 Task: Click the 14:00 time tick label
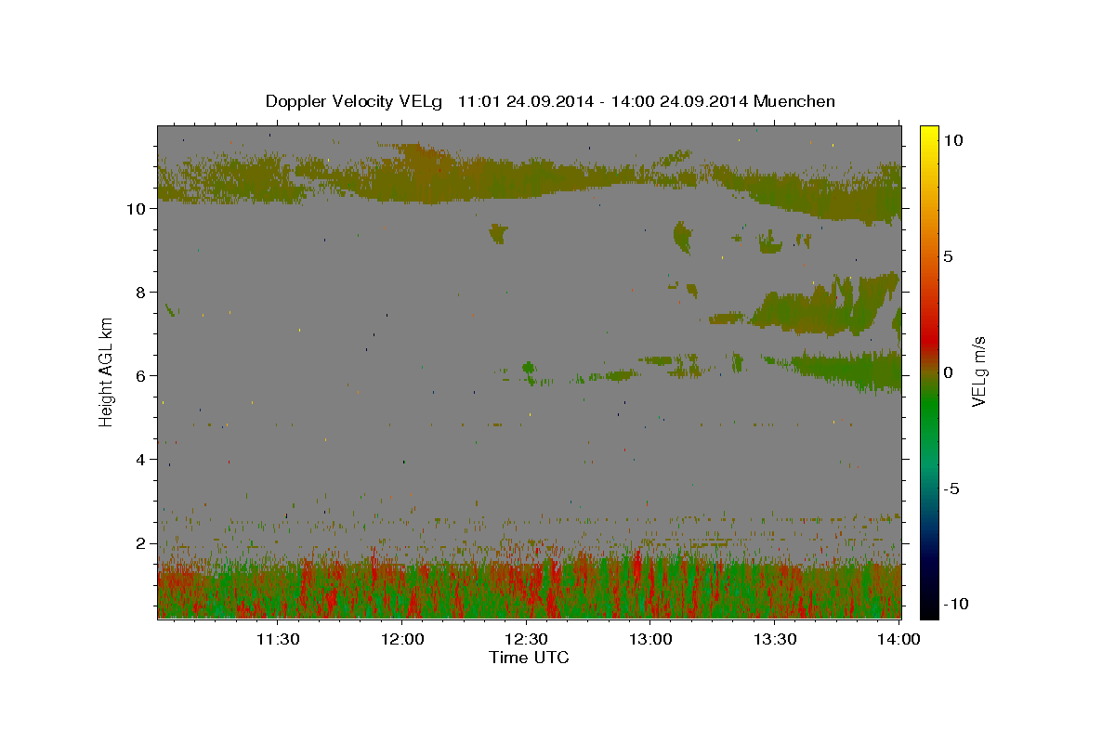[899, 639]
